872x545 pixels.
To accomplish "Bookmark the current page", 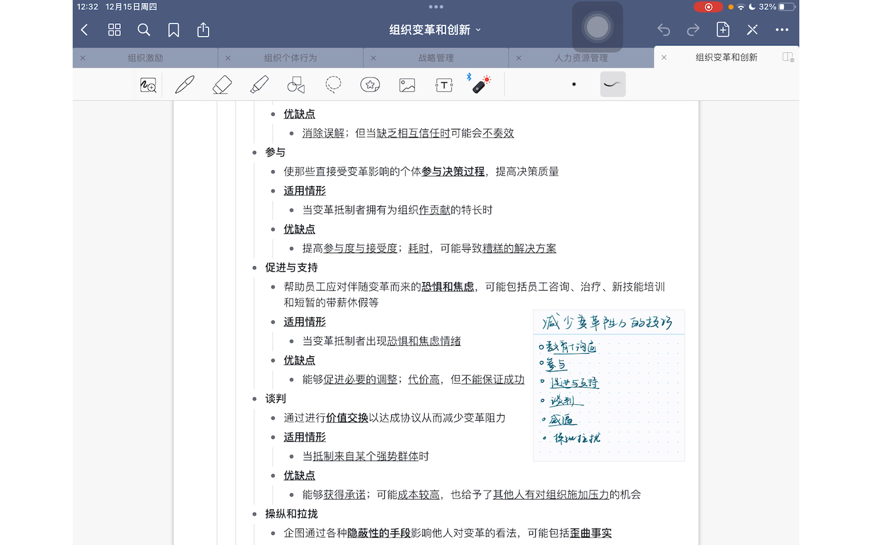I will pos(174,30).
